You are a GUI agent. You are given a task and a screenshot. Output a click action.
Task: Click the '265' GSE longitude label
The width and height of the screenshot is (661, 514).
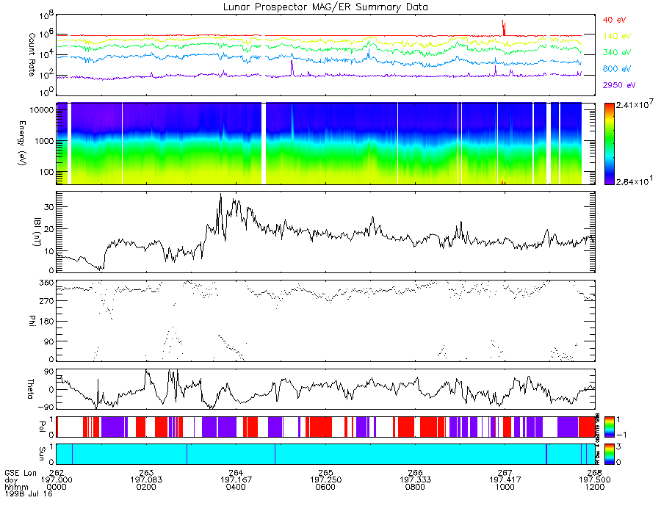point(325,473)
